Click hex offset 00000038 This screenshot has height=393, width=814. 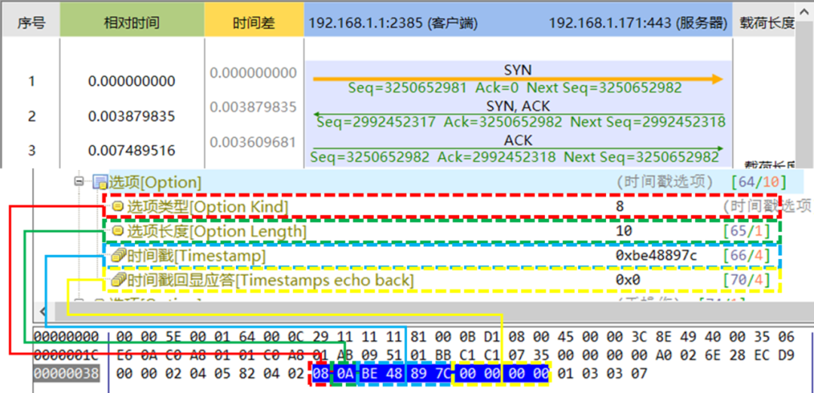[66, 374]
